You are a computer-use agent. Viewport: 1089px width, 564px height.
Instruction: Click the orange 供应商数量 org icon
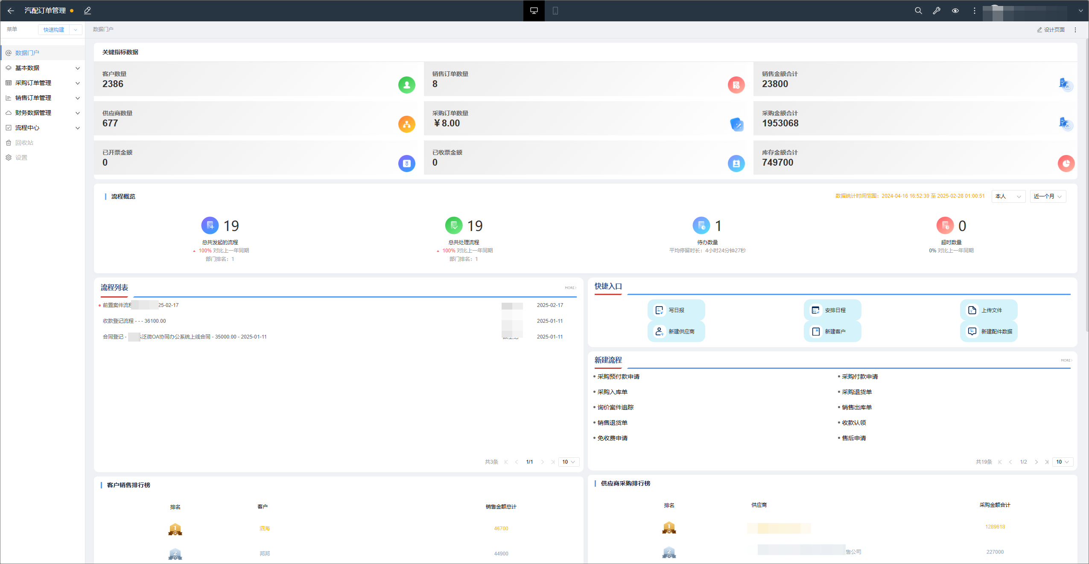click(x=406, y=124)
